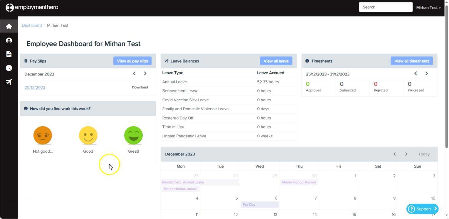Open the leave airplane icon in the sidebar
This screenshot has height=219, width=449.
9,82
